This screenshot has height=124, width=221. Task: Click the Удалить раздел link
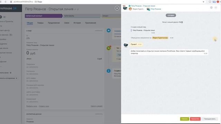97,106
